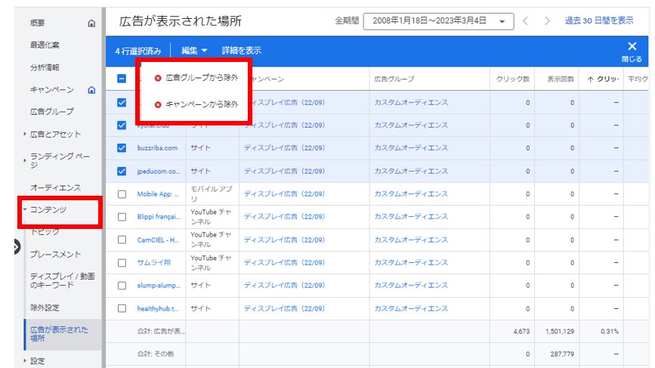Sort by 表示回数 column header
Image resolution: width=655 pixels, height=368 pixels.
(561, 79)
